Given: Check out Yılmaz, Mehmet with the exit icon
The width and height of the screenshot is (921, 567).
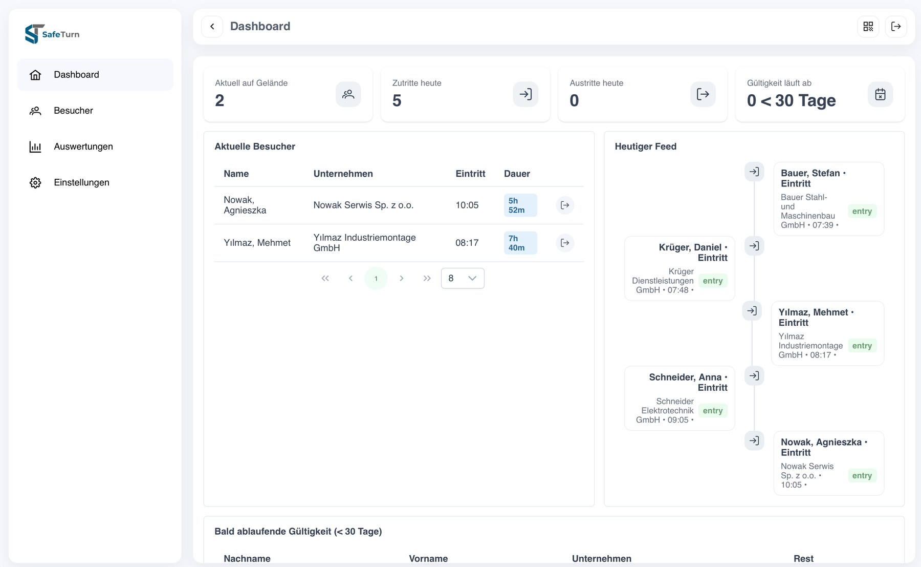Looking at the screenshot, I should tap(565, 243).
